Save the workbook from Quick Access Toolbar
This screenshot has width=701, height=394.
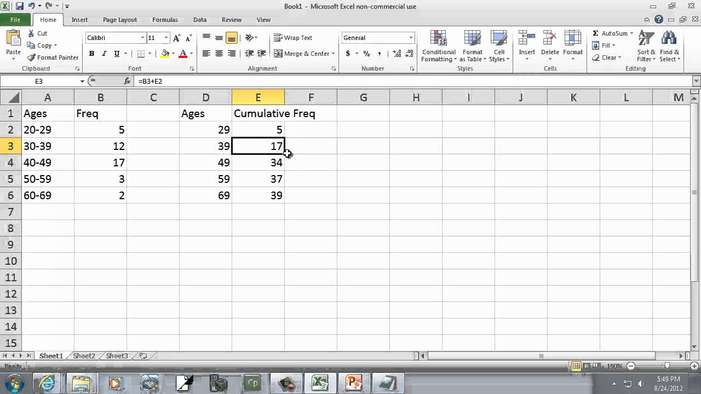point(20,6)
